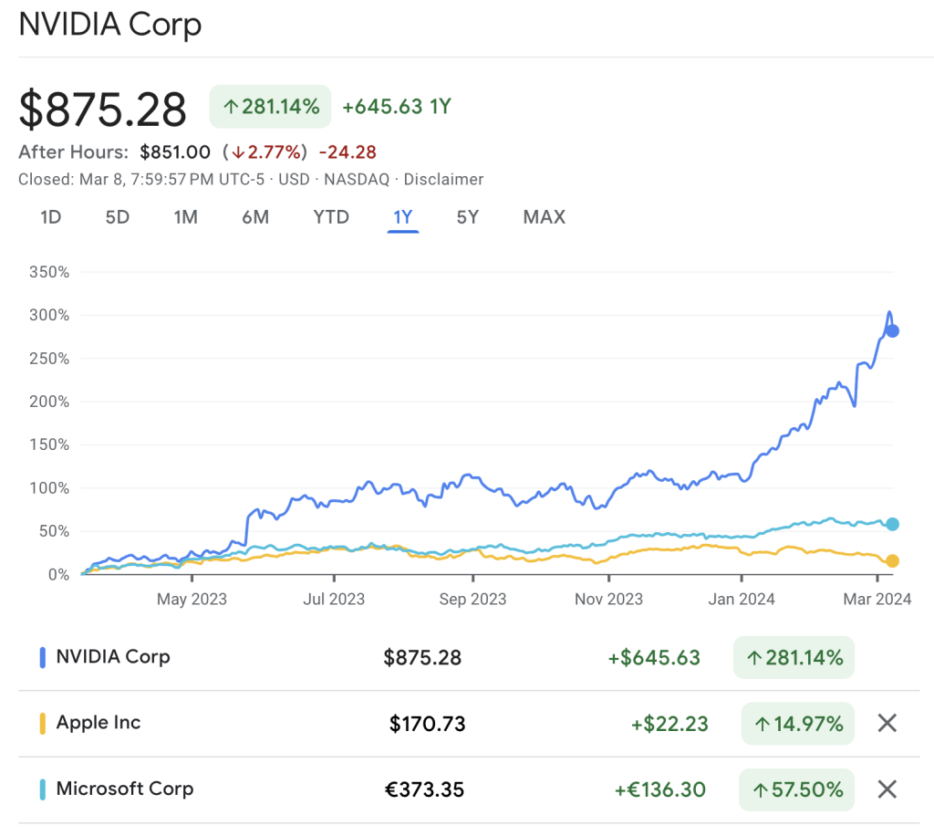Click Microsoft's 57.50% change badge
Screen dimensions: 934x836
(796, 789)
